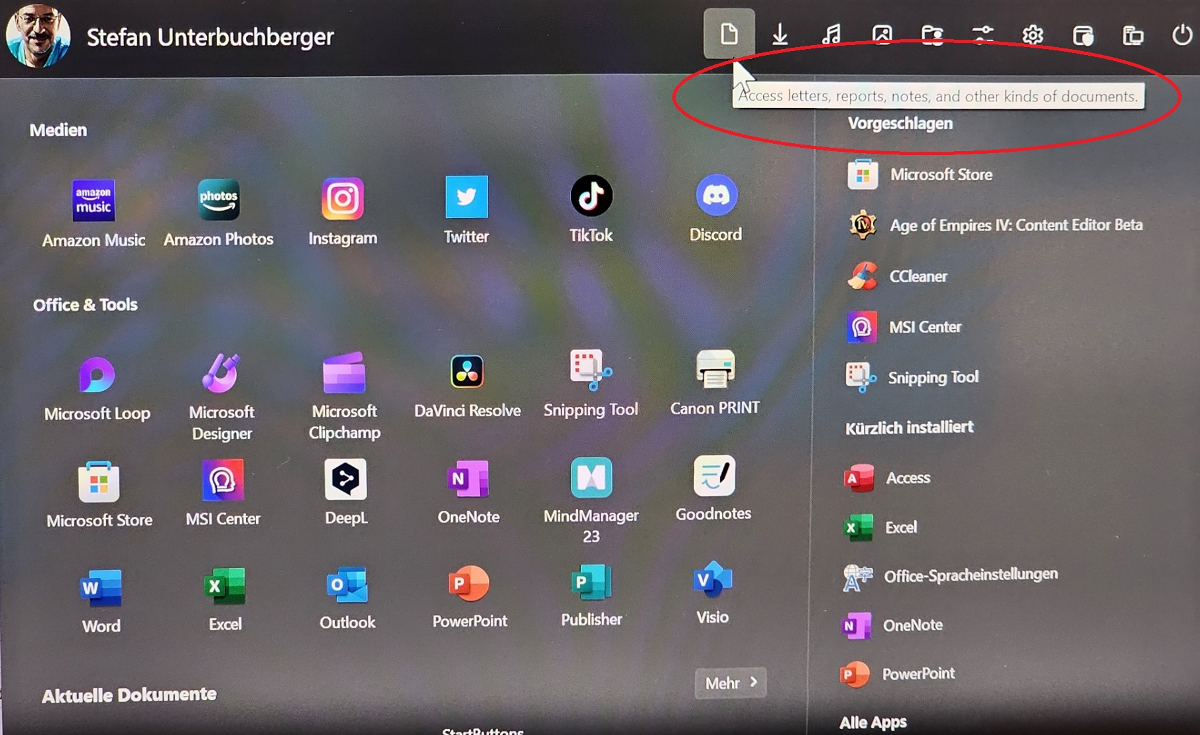Viewport: 1200px width, 735px height.
Task: Open Discord
Action: 716,208
